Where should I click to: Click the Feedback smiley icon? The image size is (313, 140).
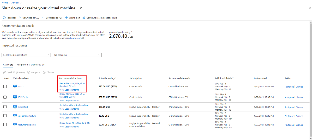click(4, 18)
